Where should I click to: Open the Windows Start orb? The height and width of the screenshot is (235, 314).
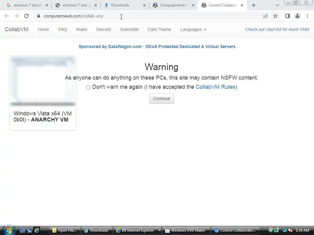click(x=9, y=230)
